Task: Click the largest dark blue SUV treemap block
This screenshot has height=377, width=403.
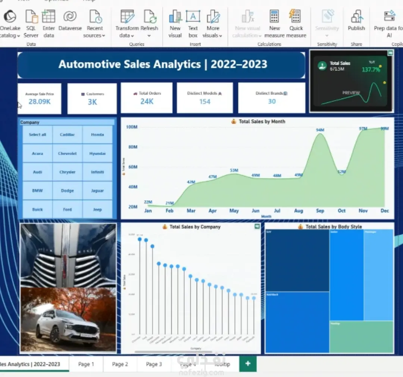Action: [x=297, y=260]
